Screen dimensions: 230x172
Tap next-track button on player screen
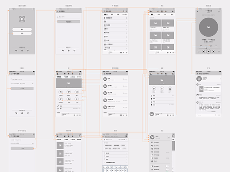pos(214,52)
